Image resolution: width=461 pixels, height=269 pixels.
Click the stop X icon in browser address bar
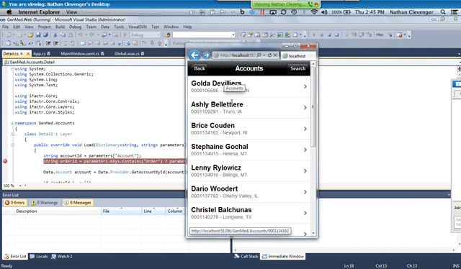(275, 55)
